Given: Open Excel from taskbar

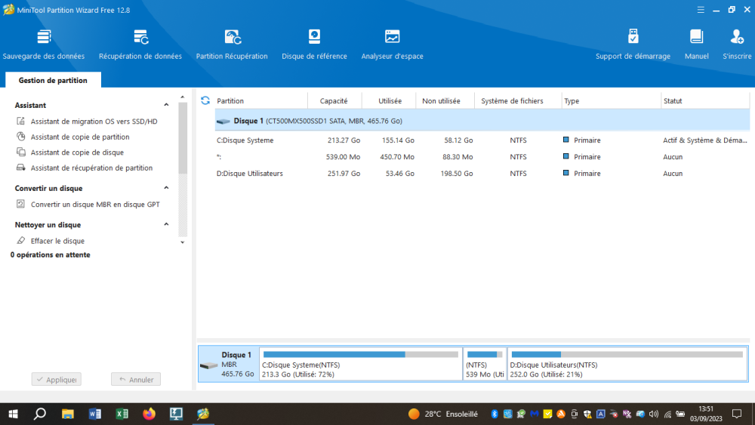Looking at the screenshot, I should click(122, 414).
